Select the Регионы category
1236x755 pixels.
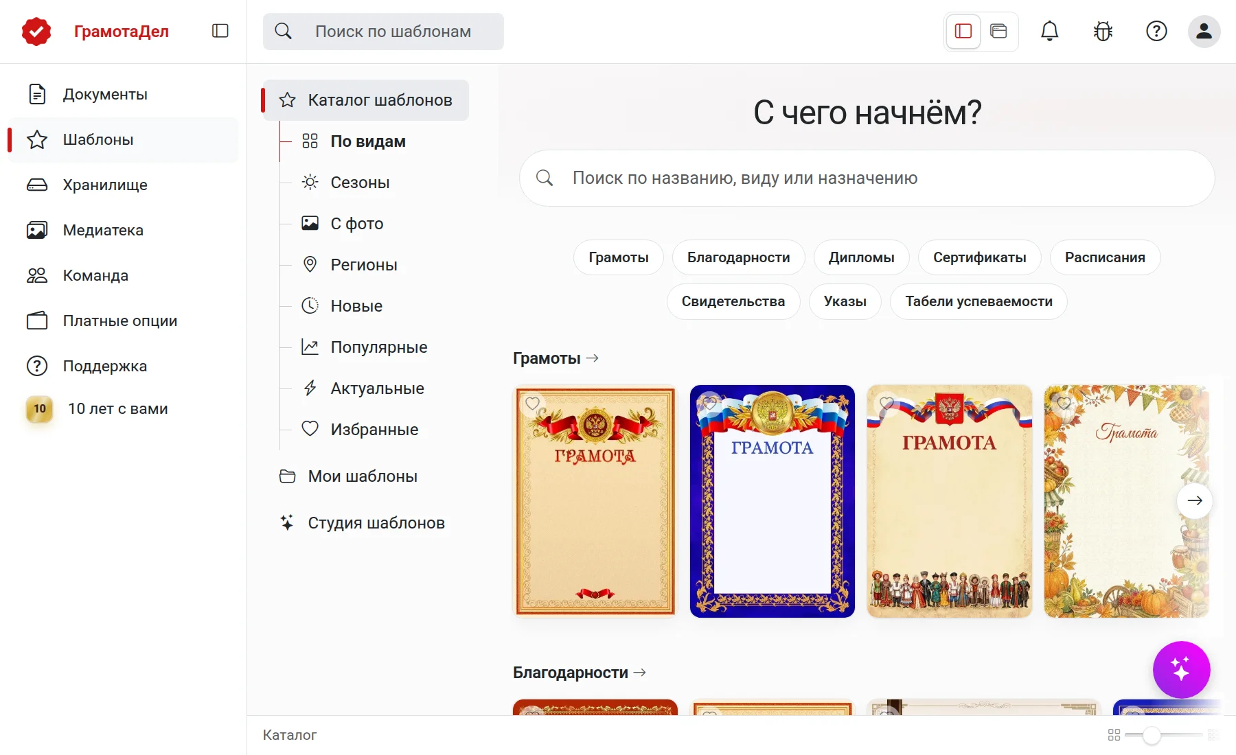coord(350,265)
